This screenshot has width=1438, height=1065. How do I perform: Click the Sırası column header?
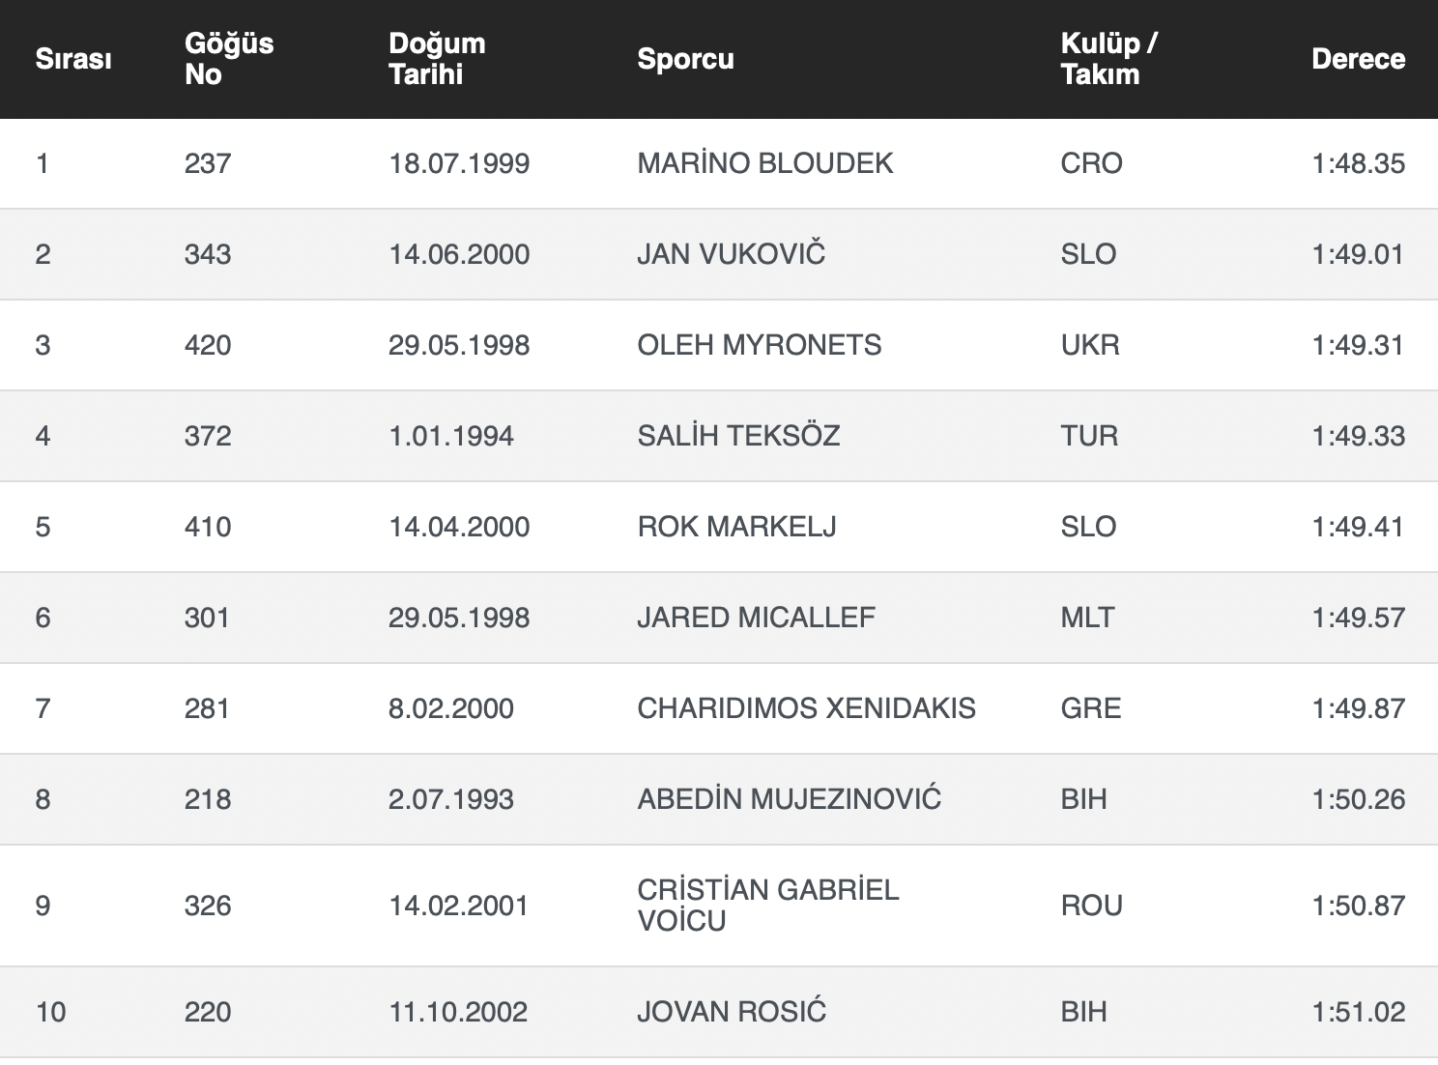click(73, 59)
